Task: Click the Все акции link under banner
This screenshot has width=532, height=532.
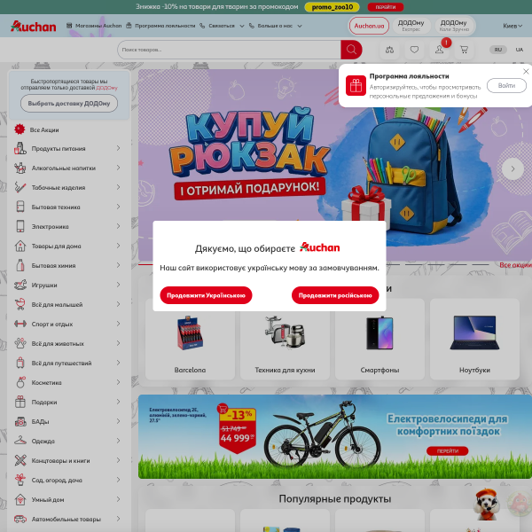Action: click(x=515, y=265)
